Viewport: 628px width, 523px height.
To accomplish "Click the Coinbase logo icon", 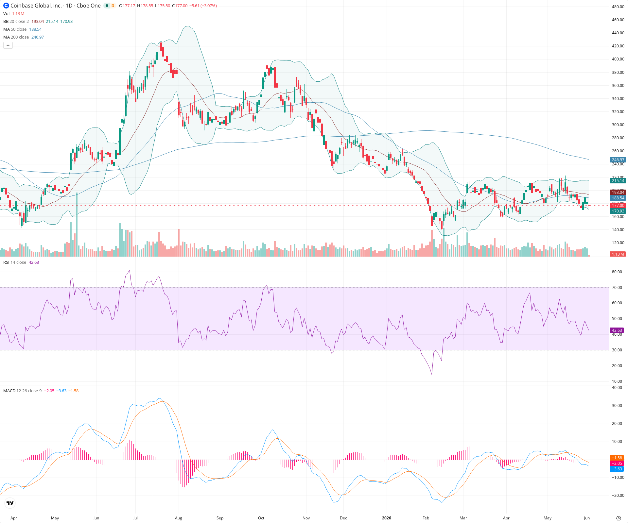I will pyautogui.click(x=6, y=6).
